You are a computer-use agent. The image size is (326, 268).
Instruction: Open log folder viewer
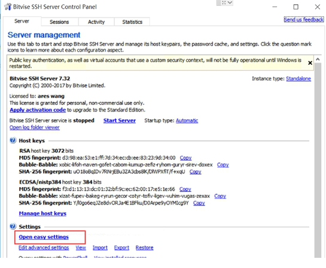[35, 127]
